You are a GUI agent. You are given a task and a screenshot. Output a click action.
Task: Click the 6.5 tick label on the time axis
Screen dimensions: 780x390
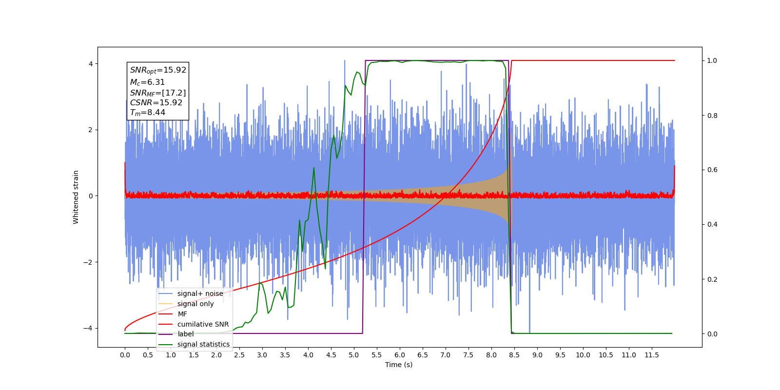click(x=423, y=355)
